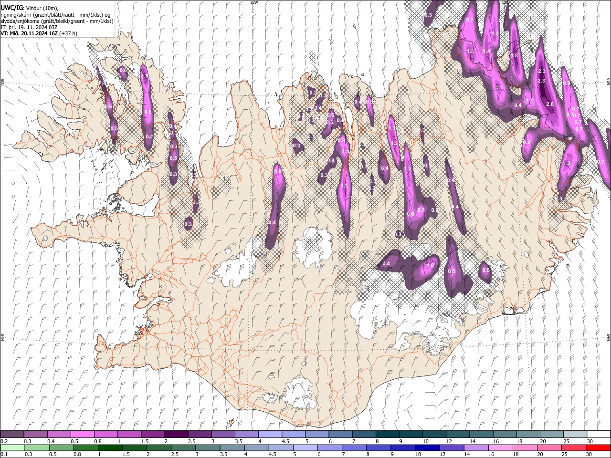Click the crimson swatch labeled 25 in rain scale
611x458 pixels.
[x=574, y=448]
